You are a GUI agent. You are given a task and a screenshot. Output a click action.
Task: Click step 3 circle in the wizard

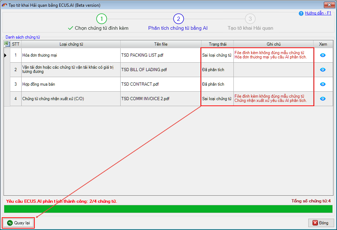[250, 19]
